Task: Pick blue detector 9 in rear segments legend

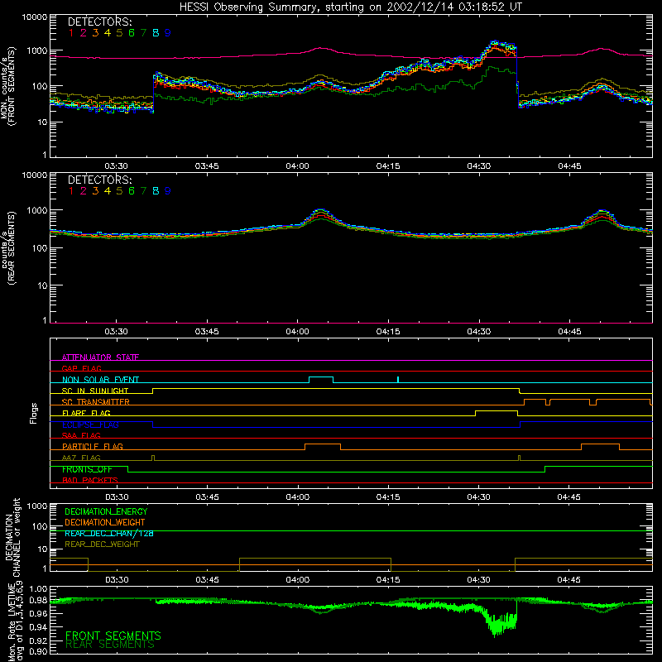Action: point(168,191)
